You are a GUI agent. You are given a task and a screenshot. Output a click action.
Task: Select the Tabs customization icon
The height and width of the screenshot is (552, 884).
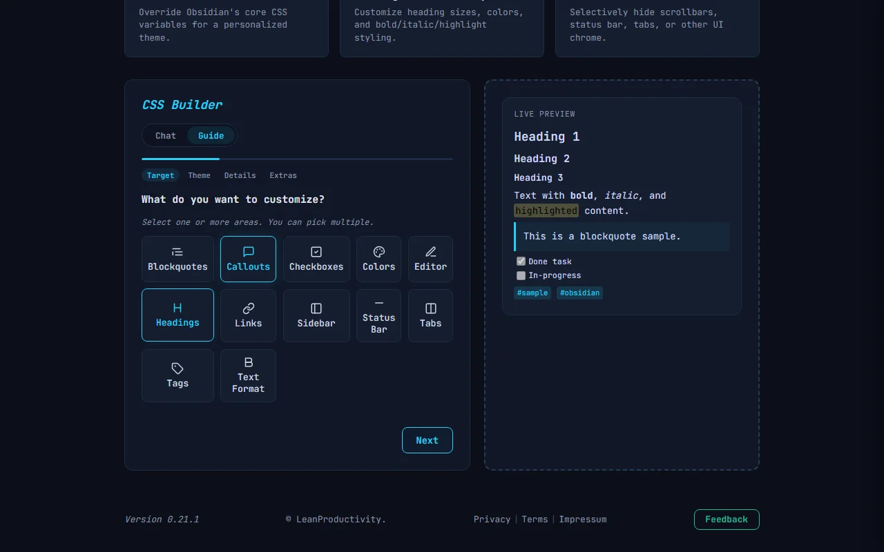[x=430, y=315]
